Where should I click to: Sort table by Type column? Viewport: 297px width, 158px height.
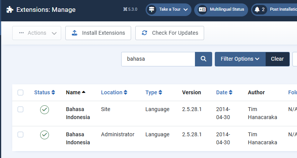point(154,92)
